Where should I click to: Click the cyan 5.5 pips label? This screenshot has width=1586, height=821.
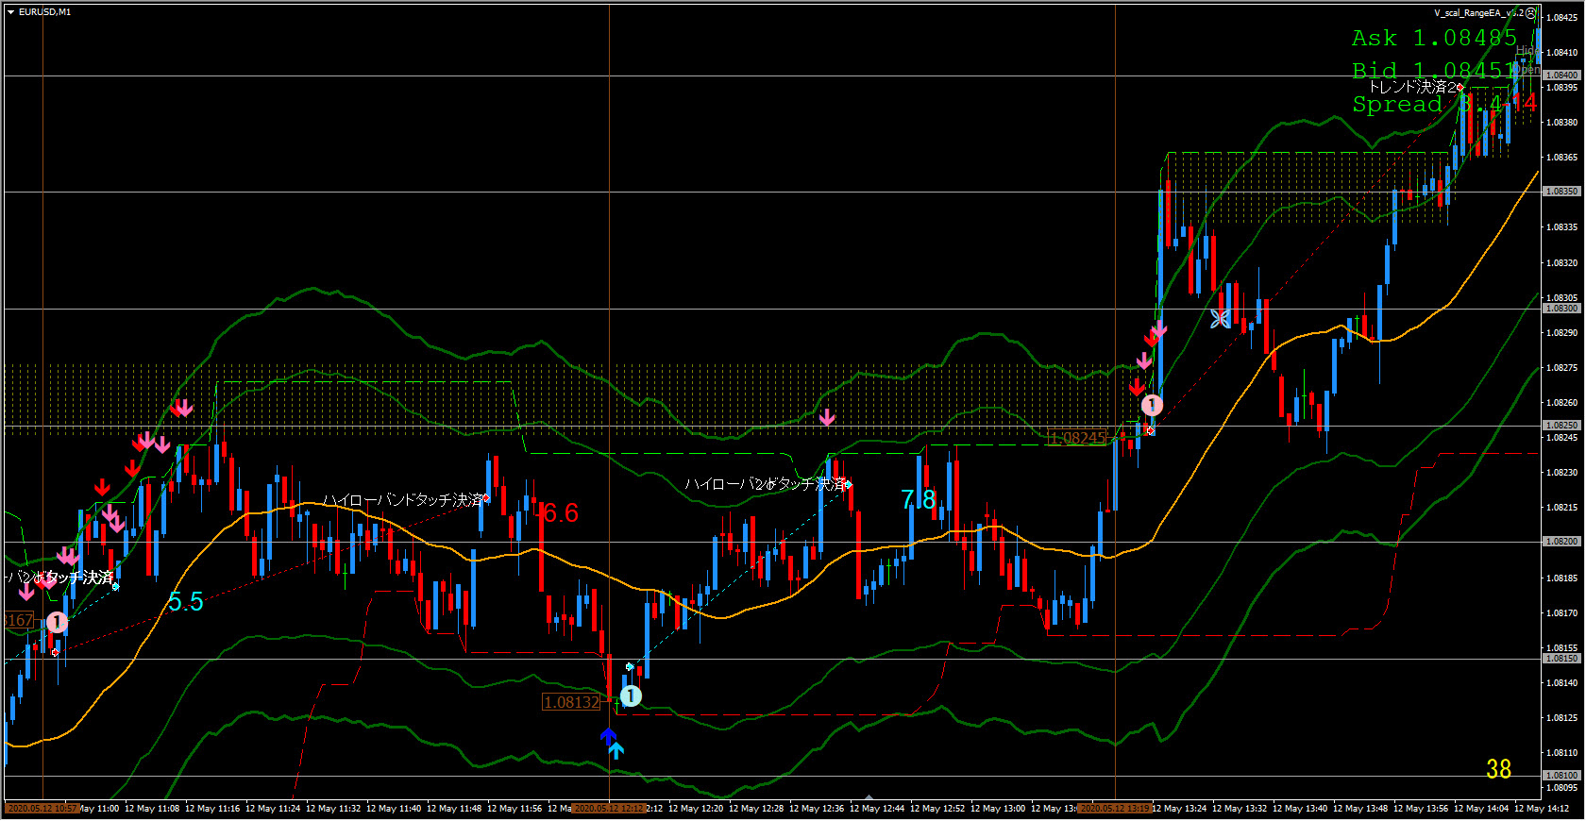[x=185, y=602]
